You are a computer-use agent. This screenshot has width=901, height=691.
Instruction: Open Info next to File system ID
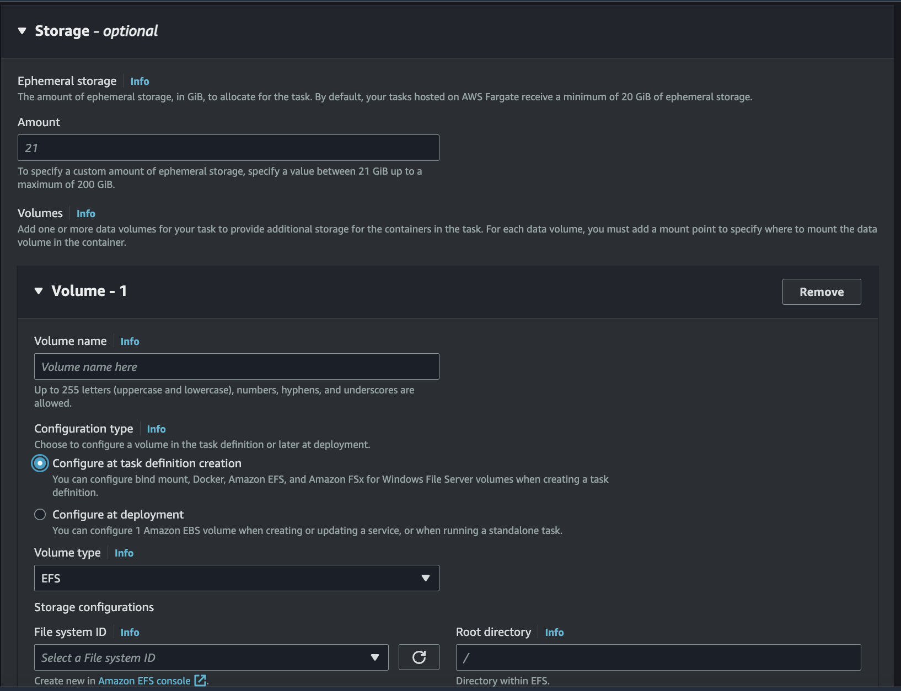tap(130, 632)
